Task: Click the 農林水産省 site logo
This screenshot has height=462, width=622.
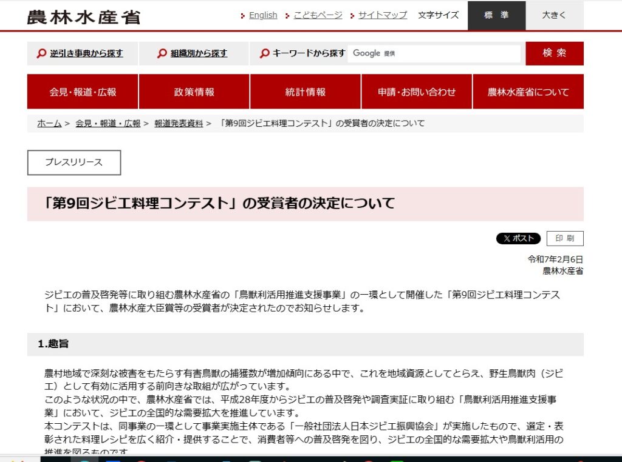Action: pyautogui.click(x=84, y=16)
